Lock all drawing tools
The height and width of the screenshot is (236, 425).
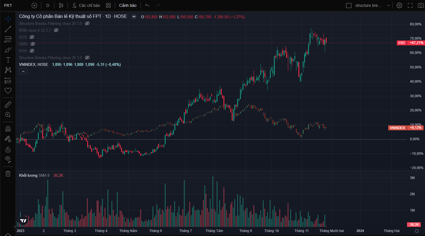(8, 149)
